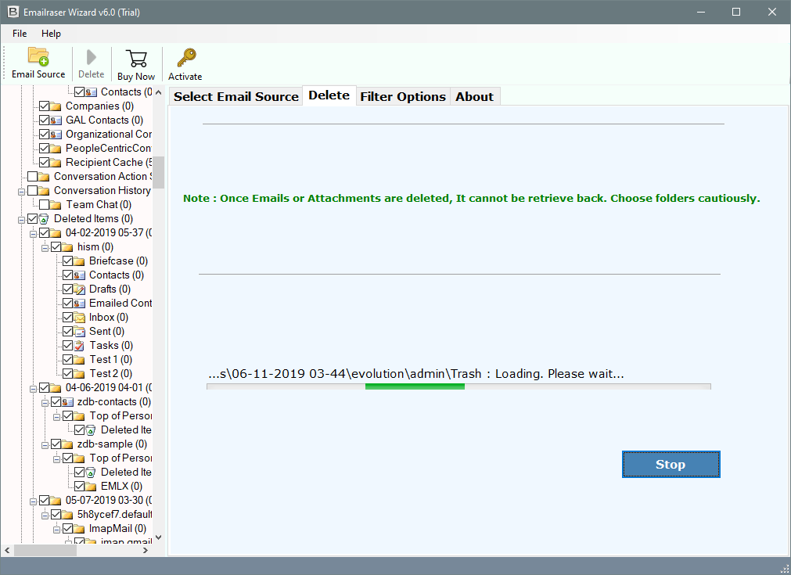The image size is (791, 575).
Task: Click the hism folder icon
Action: point(67,247)
